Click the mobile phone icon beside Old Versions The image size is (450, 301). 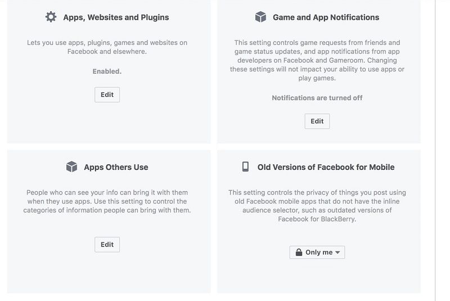coord(245,167)
